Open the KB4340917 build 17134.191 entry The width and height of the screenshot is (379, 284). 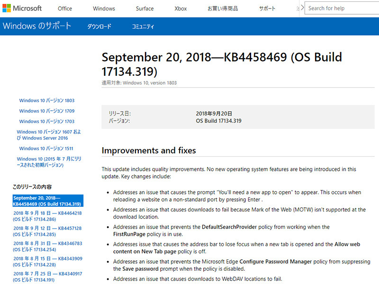click(48, 277)
